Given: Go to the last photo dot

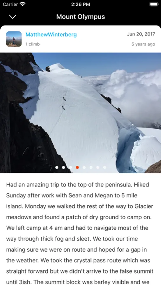Looking at the screenshot, I should [104, 167].
